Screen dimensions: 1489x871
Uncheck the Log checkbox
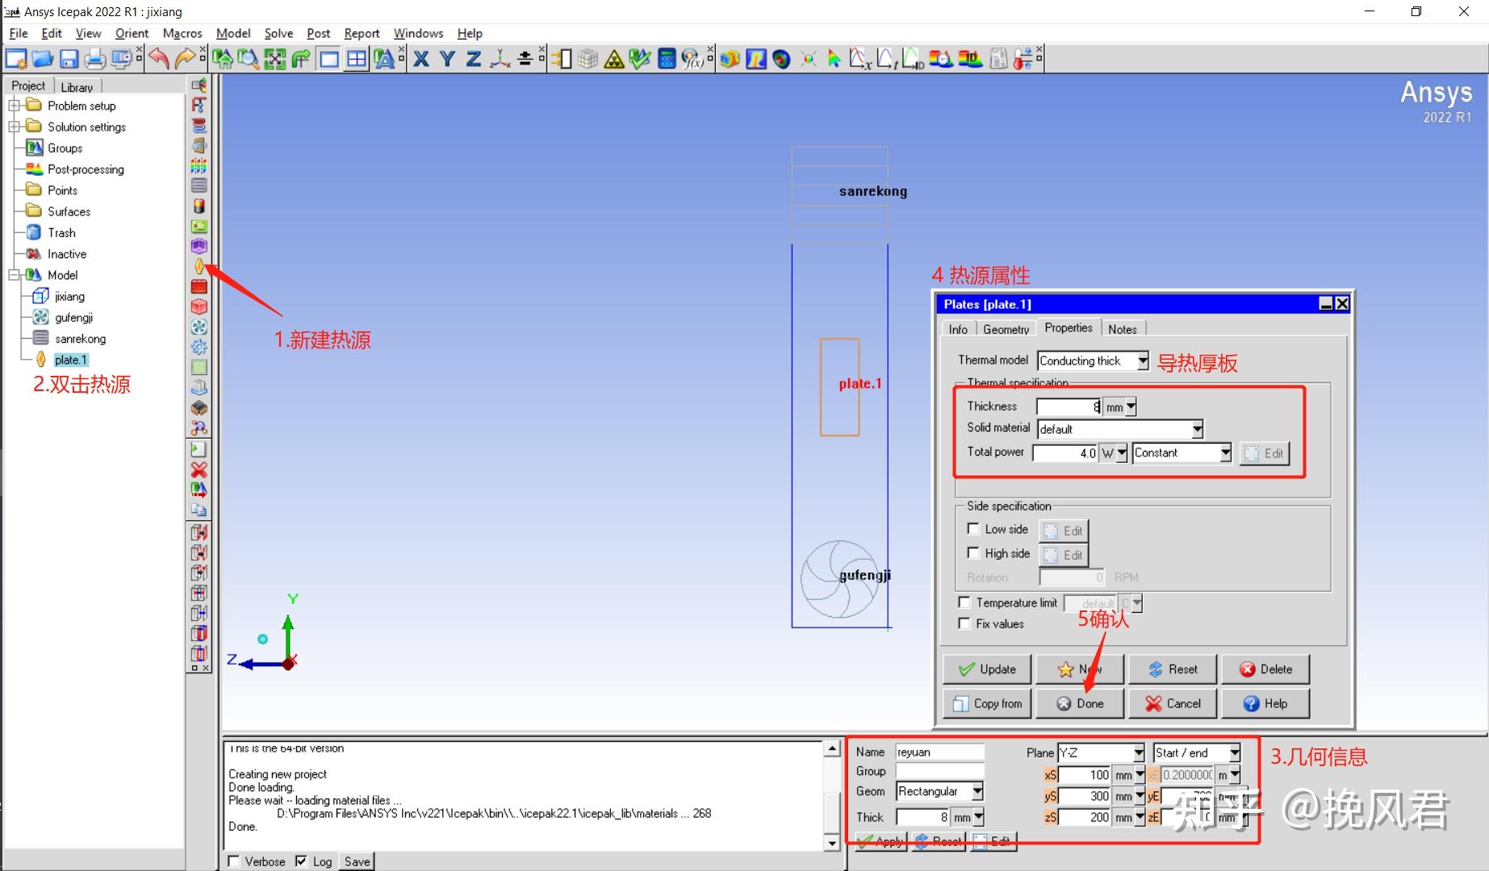coord(301,861)
